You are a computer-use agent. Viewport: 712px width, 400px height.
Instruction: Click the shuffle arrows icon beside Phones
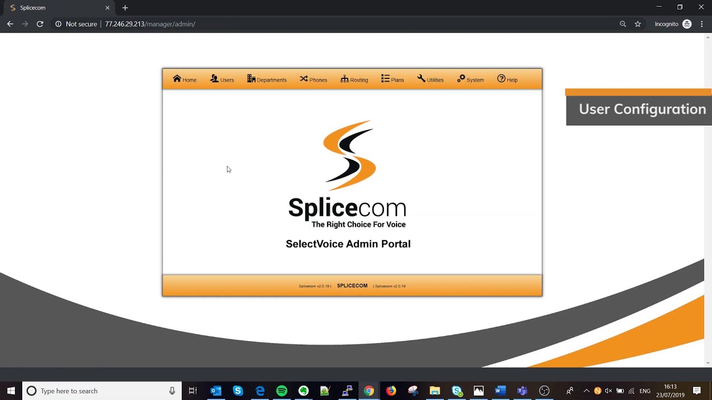(x=304, y=79)
